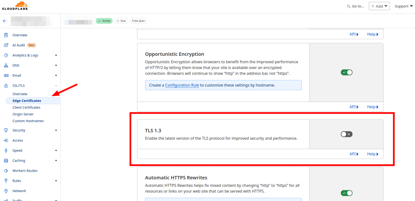This screenshot has width=415, height=201.
Task: Turn off Automatic HTTPS Rewrites toggle
Action: 347,193
